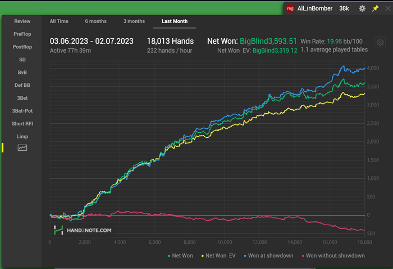Screen dimensions: 393x269
Task: Click the gear settings icon in title bar
Action: pos(362,8)
